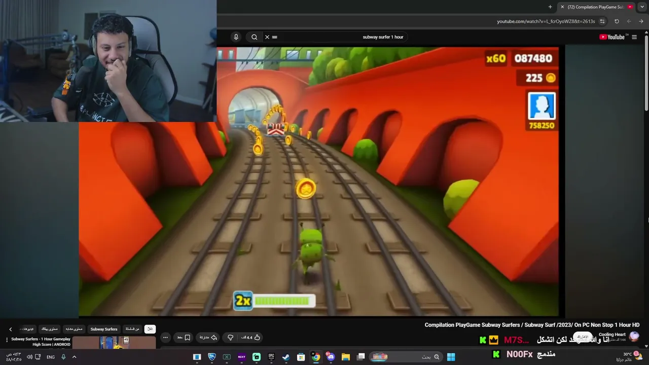Click the YouTube search magnifier button
Viewport: 649px width, 365px height.
tap(255, 37)
